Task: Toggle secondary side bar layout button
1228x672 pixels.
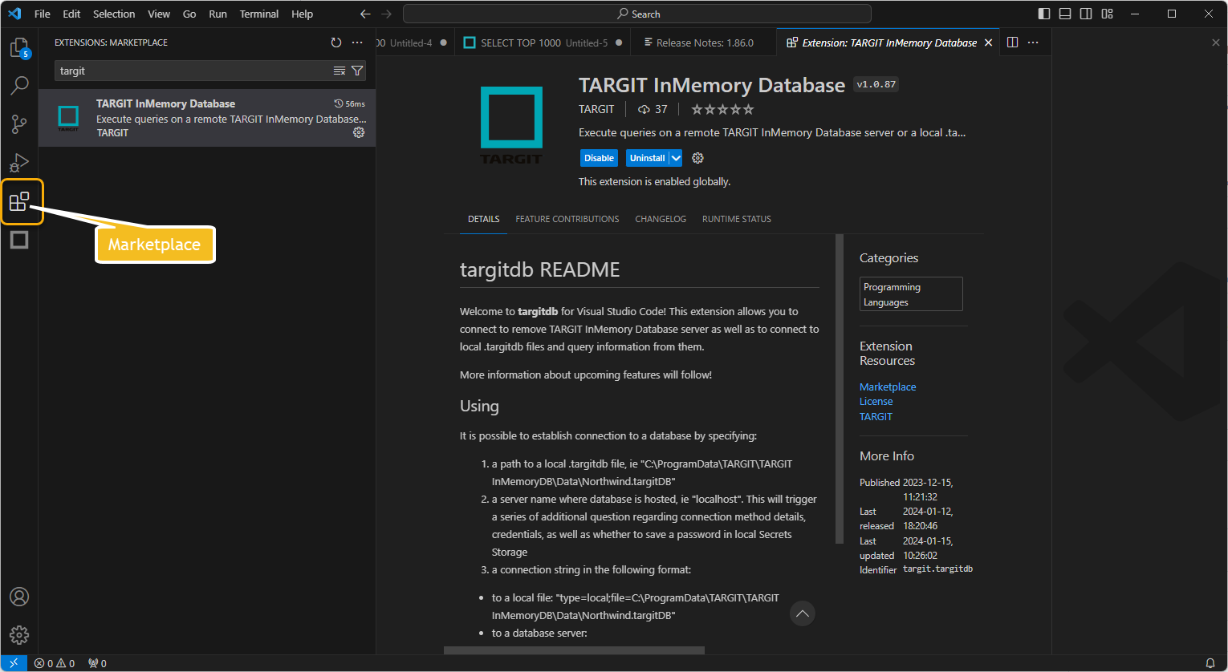Action: [1086, 14]
